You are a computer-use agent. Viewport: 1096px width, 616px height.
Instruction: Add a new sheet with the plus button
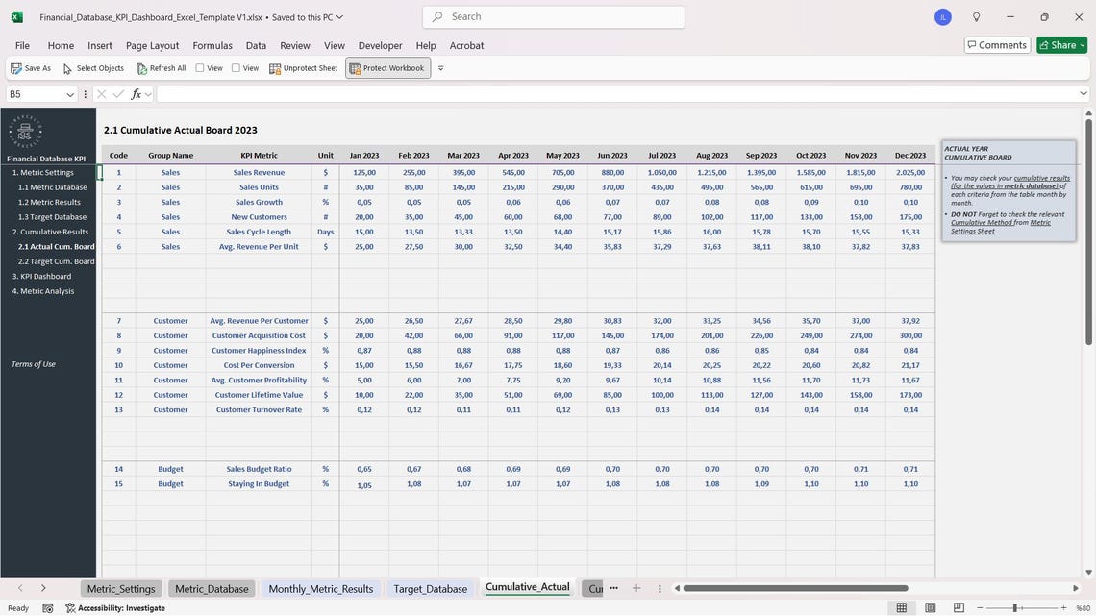(x=634, y=587)
